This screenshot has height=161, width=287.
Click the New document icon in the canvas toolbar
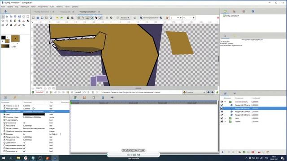[34, 18]
